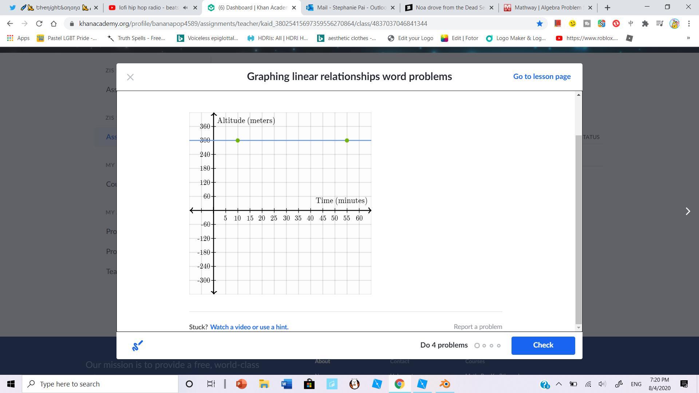Click the browser reload icon
This screenshot has height=393, width=699.
point(39,24)
